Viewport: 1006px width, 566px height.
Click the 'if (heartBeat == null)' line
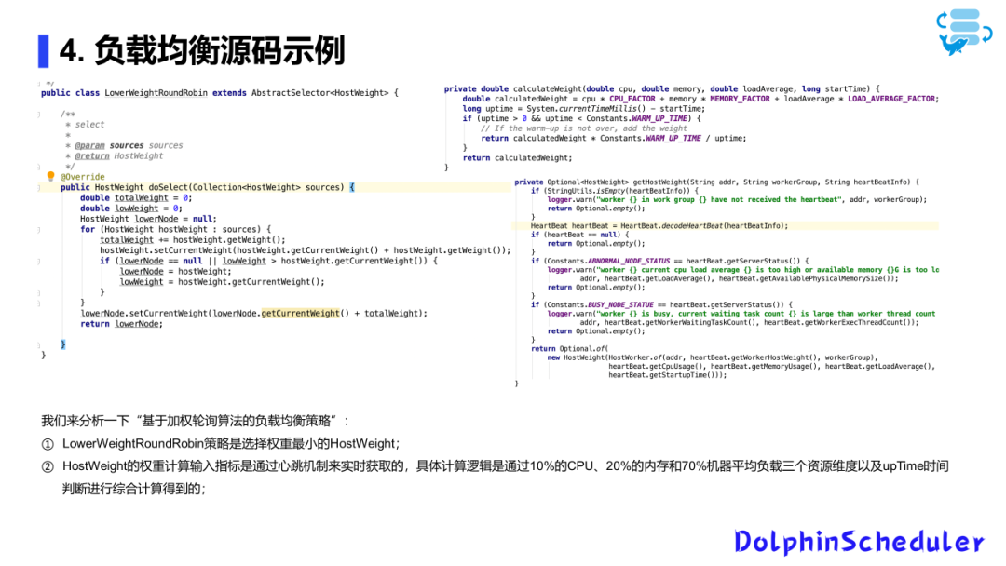coord(580,235)
